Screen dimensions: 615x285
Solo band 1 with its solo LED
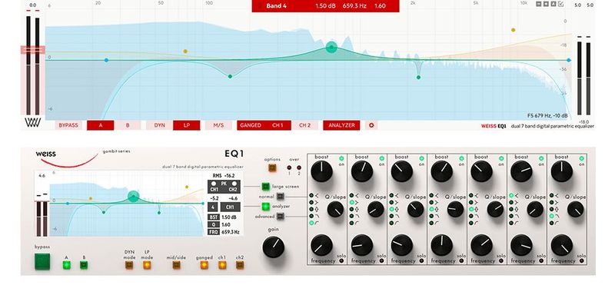coord(341,260)
